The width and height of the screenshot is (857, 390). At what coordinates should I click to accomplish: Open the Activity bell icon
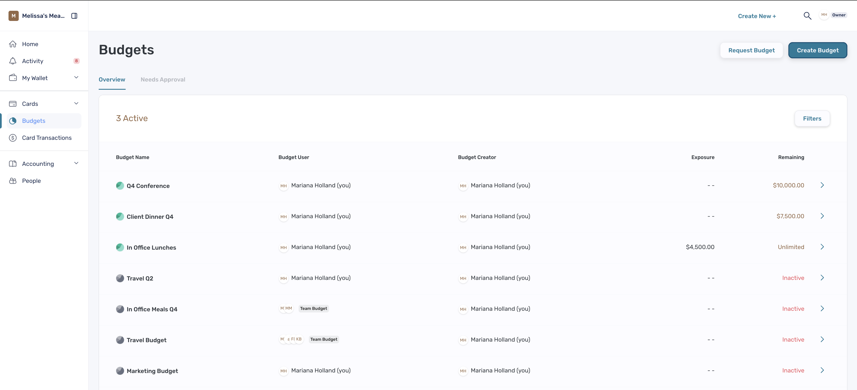click(13, 61)
